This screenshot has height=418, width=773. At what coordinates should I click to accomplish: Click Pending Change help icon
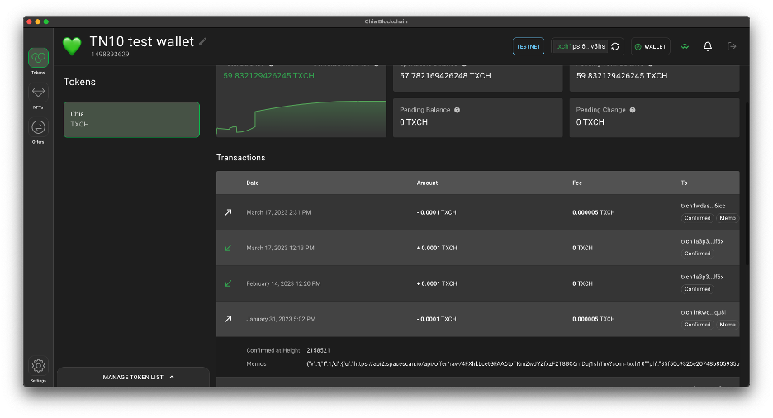point(633,110)
